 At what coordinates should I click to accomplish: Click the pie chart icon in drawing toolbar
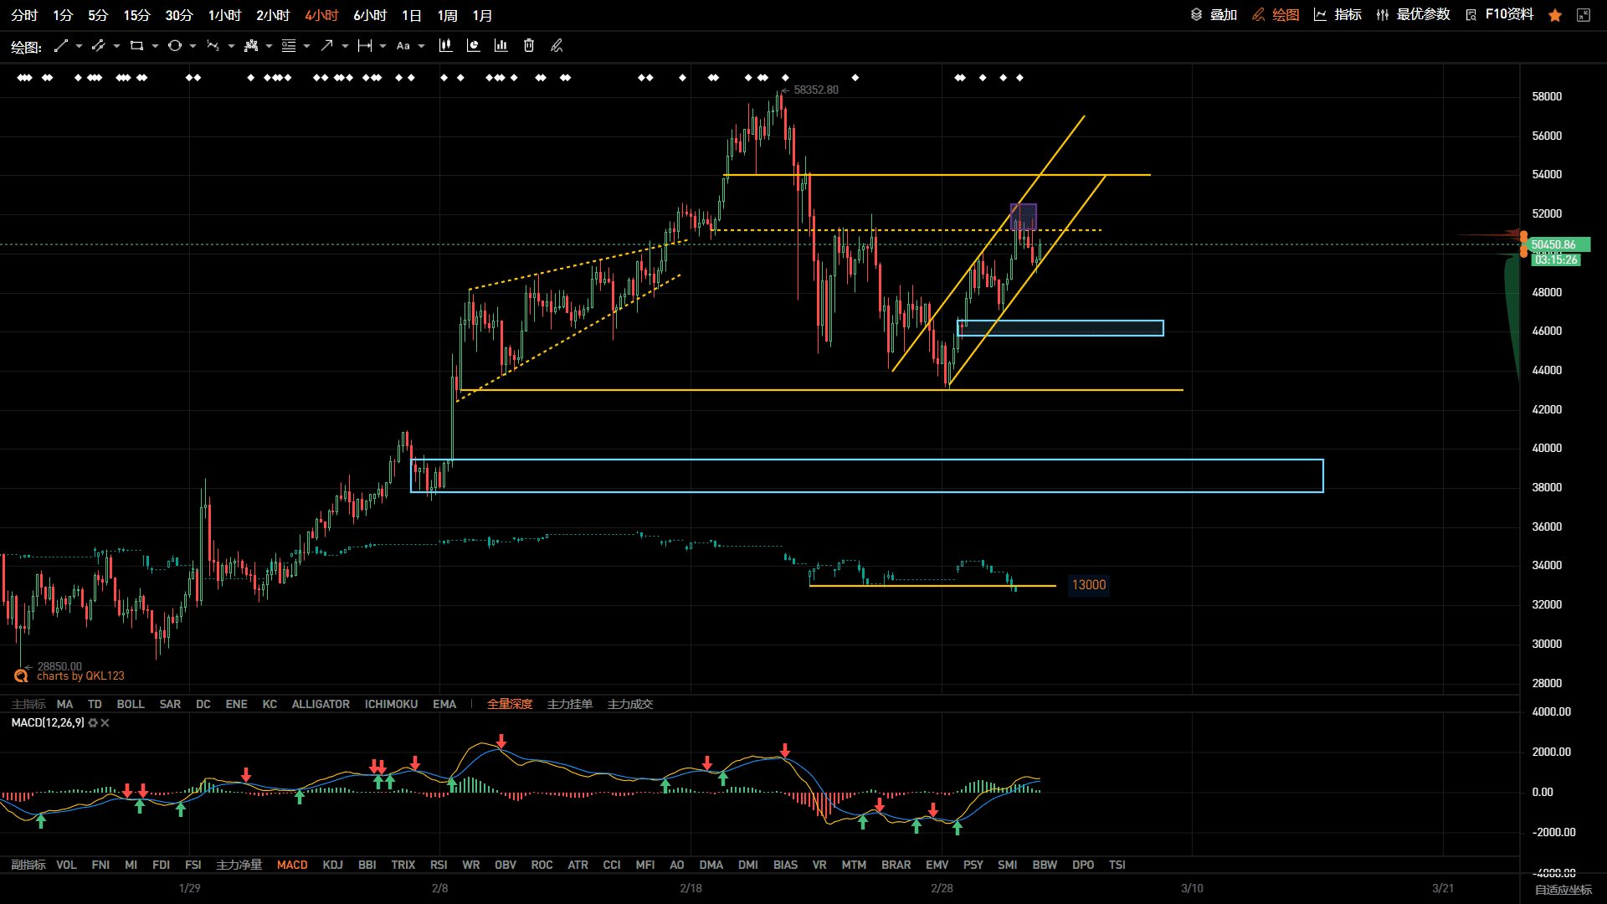pos(473,46)
